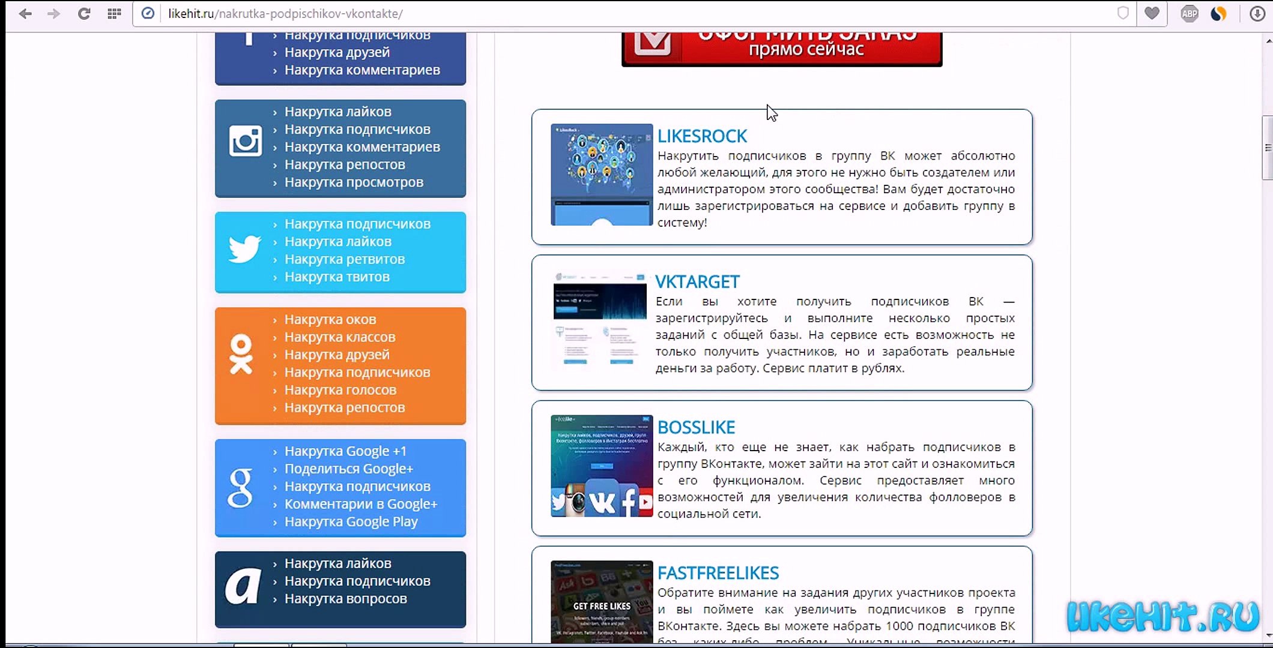This screenshot has height=648, width=1273.
Task: Open the downloads arrow icon
Action: pos(1257,14)
